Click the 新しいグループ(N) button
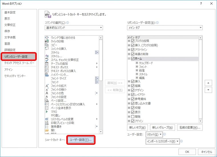 click(x=162, y=127)
